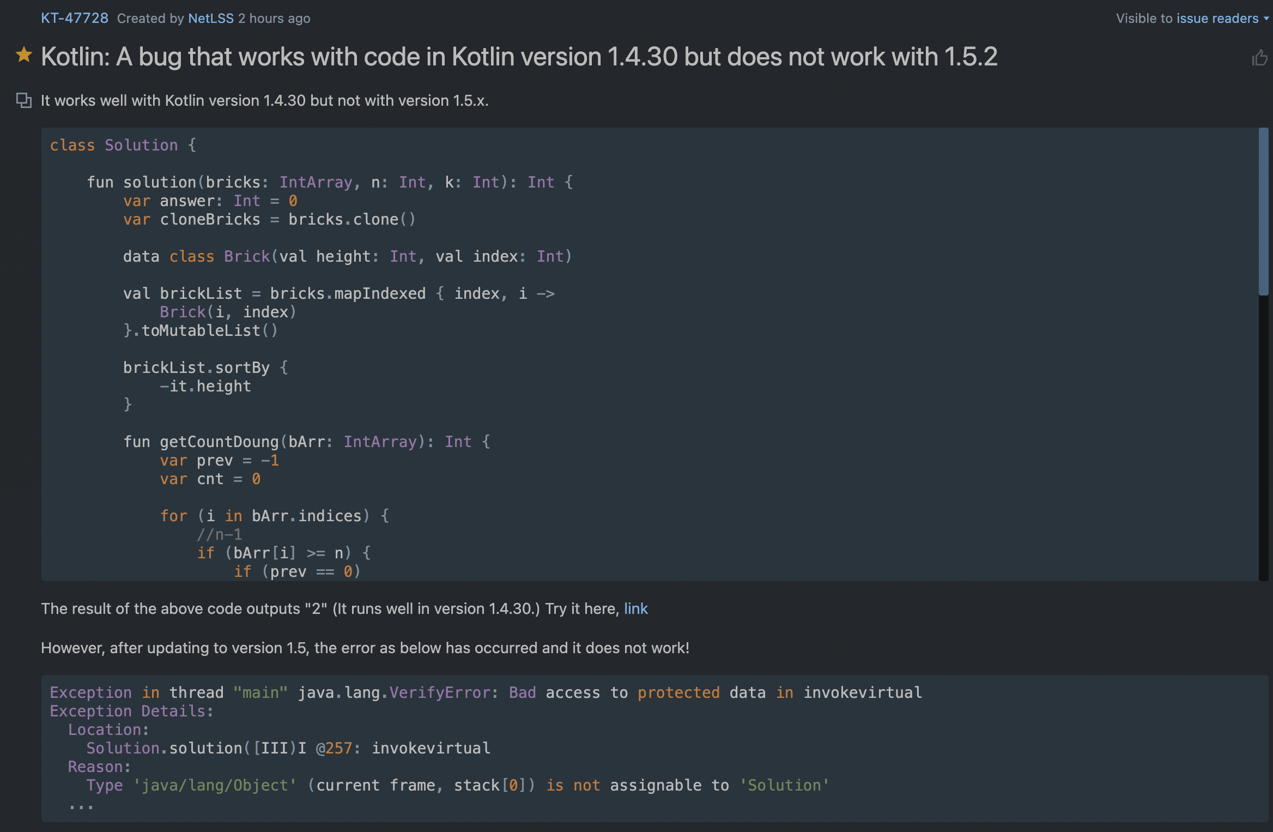The height and width of the screenshot is (832, 1273).
Task: Vote with the thumbs-up icon
Action: 1259,58
